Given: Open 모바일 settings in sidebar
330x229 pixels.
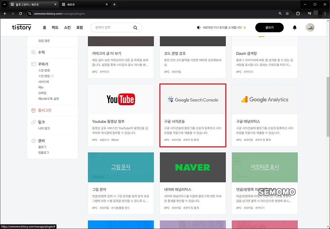Looking at the screenshot, I should 42,93.
